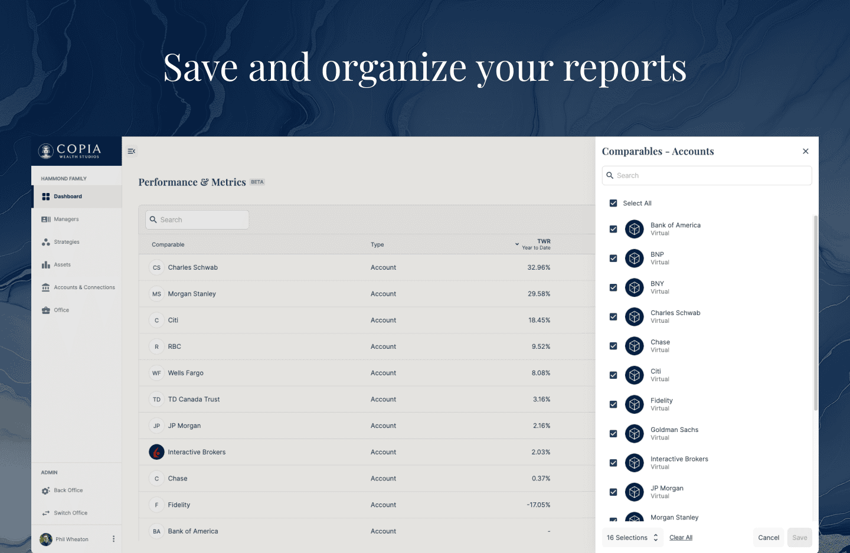Open the Office section
The height and width of the screenshot is (553, 850).
pos(77,310)
